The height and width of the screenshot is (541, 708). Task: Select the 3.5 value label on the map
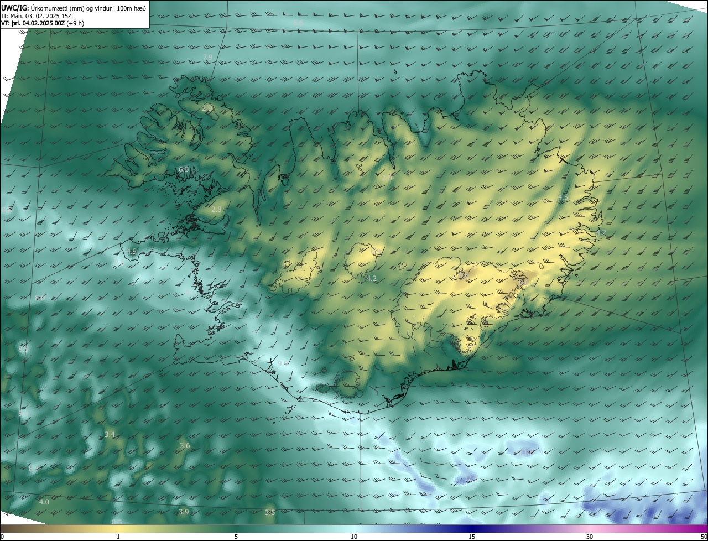tap(270, 513)
